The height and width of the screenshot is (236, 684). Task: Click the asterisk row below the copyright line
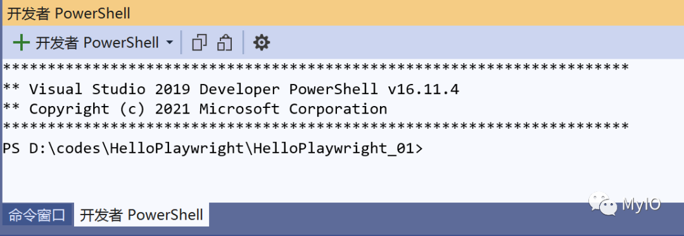tap(316, 127)
